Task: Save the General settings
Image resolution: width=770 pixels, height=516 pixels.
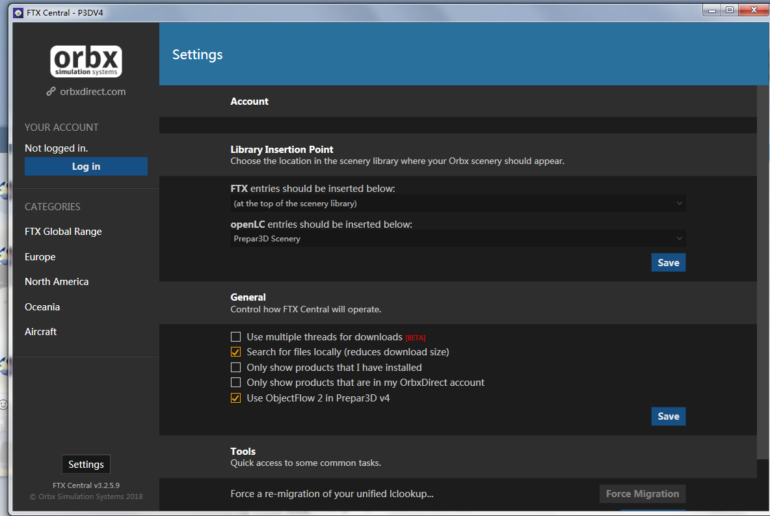Action: (x=669, y=416)
